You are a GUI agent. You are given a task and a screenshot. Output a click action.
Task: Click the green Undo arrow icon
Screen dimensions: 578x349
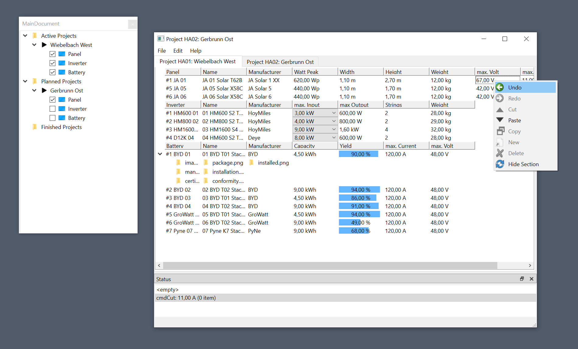pyautogui.click(x=500, y=88)
